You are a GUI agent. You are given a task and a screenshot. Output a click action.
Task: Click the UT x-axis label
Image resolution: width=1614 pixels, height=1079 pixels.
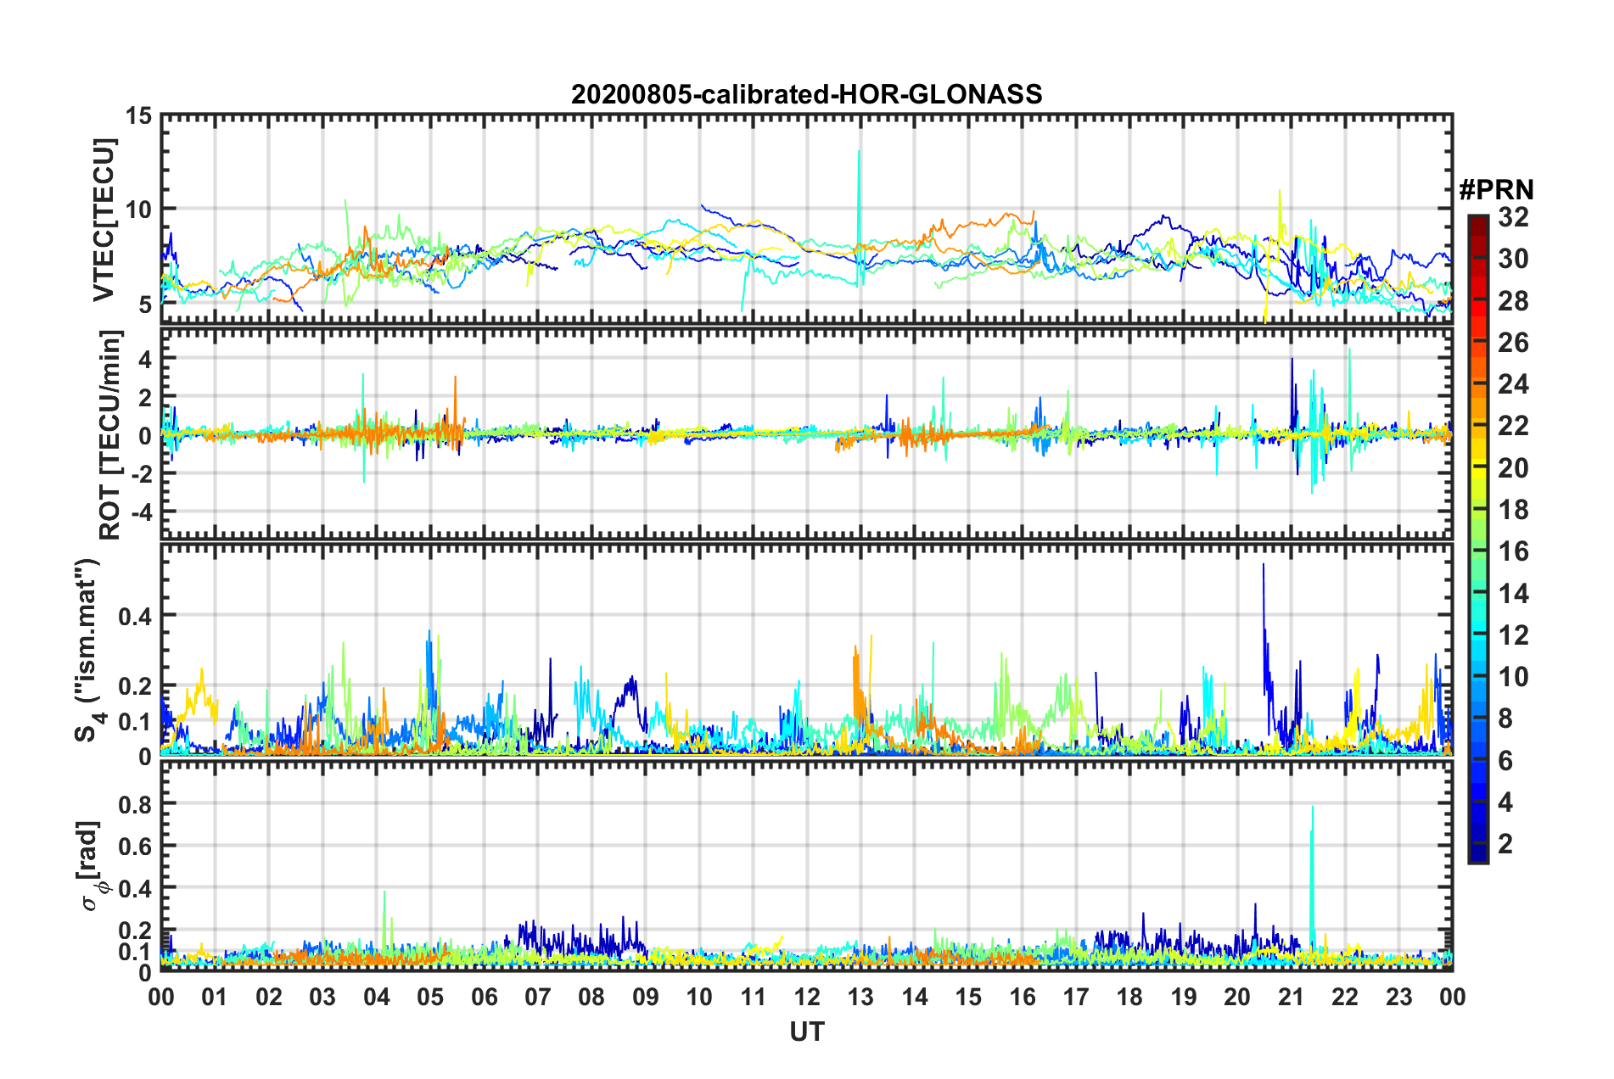807,1031
